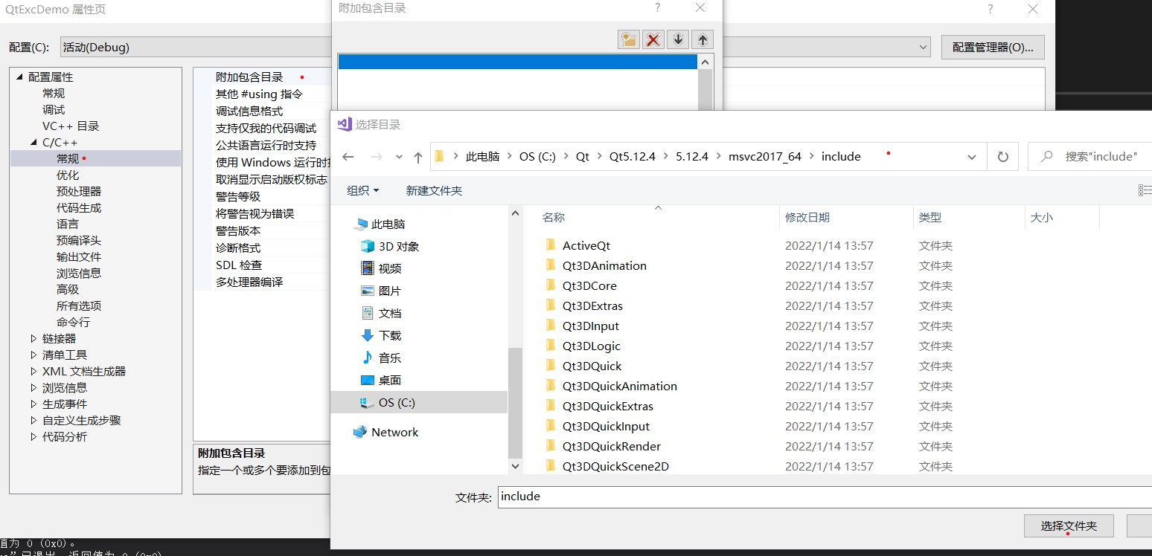This screenshot has width=1152, height=556.
Task: Open the 组织 menu
Action: point(362,190)
